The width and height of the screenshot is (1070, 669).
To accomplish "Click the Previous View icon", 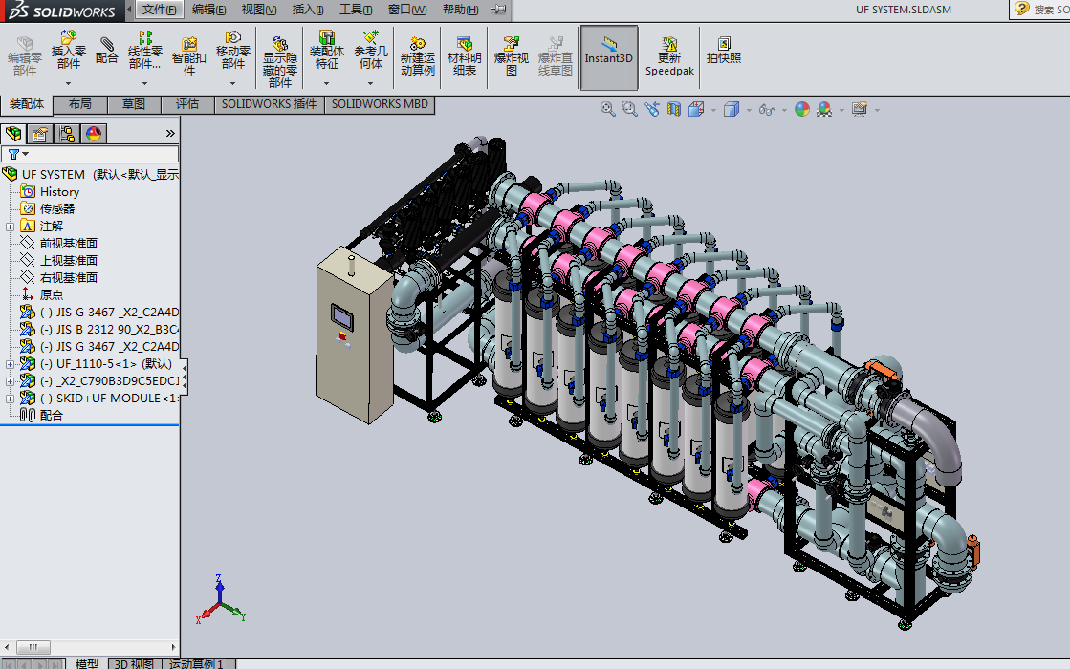I will click(x=652, y=110).
